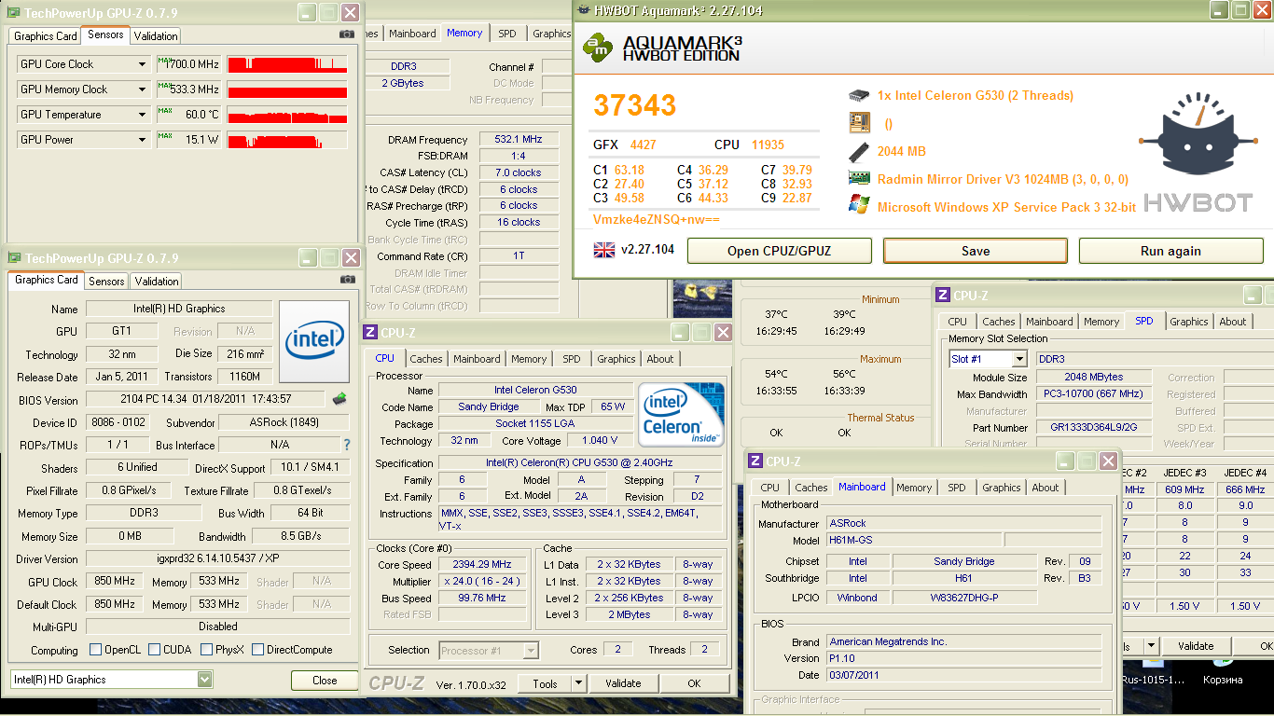Click the 1x Intel Celeron G530 (2 Threads) text

point(976,95)
